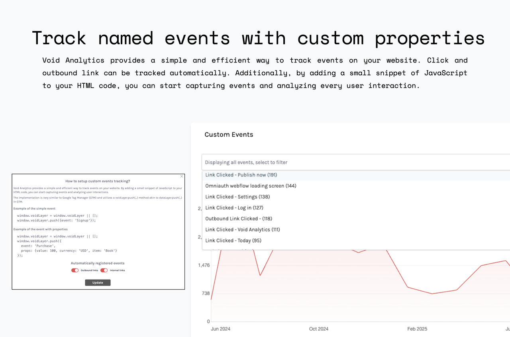
Task: Select Outbound Link Clicked - (118)
Action: tap(356, 219)
